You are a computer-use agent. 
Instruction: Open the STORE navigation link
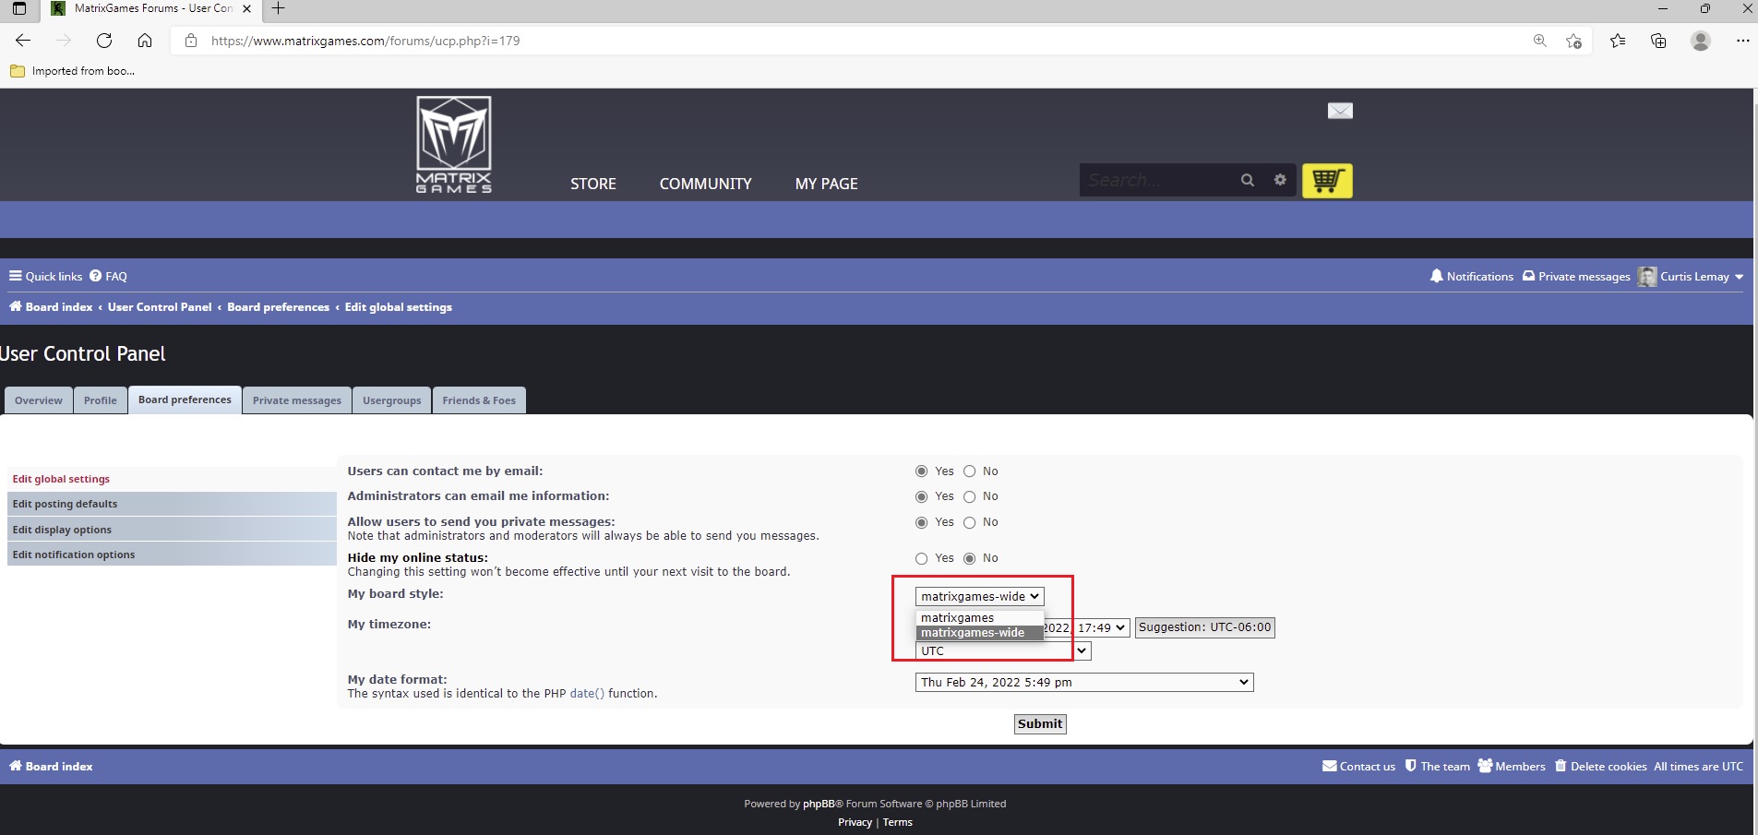click(593, 184)
